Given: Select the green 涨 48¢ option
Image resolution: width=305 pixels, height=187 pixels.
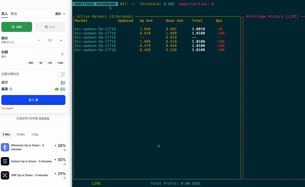Looking at the screenshot, I should coord(17,27).
